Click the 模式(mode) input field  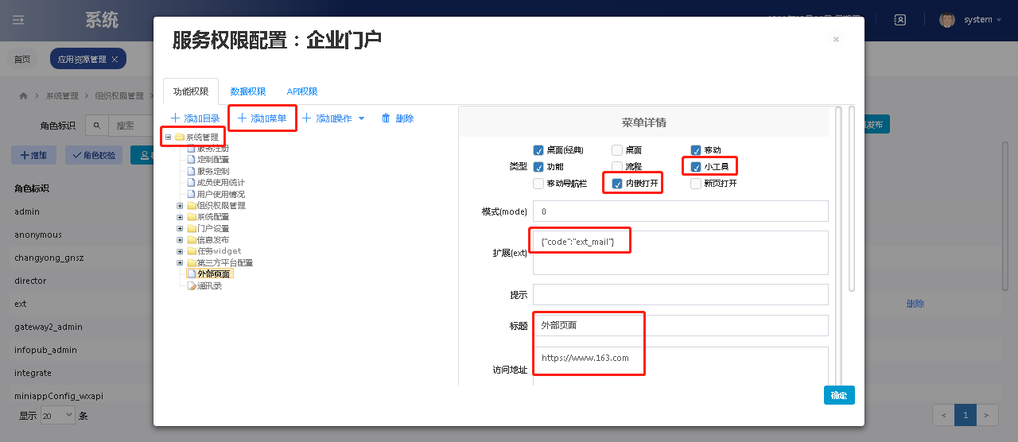point(680,211)
